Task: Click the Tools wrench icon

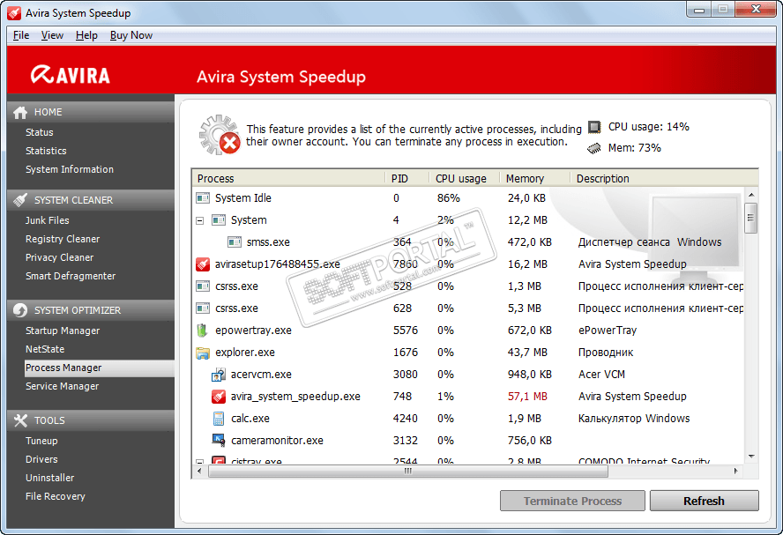Action: tap(20, 420)
